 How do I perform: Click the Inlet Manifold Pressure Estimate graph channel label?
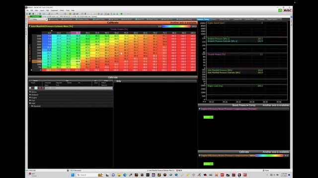224,73
